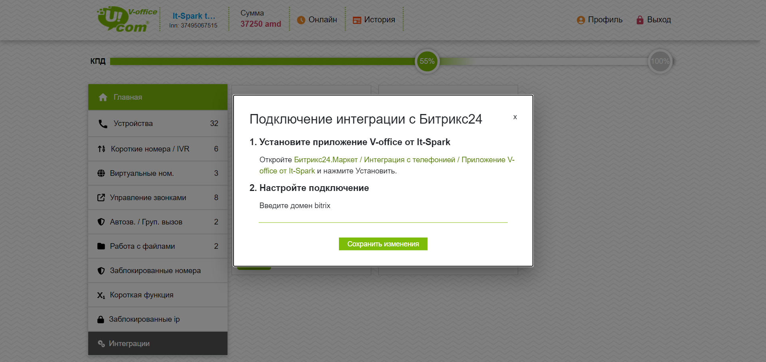Viewport: 766px width, 362px height.
Task: Select Автозв. / Груп. вызов item
Action: 158,222
